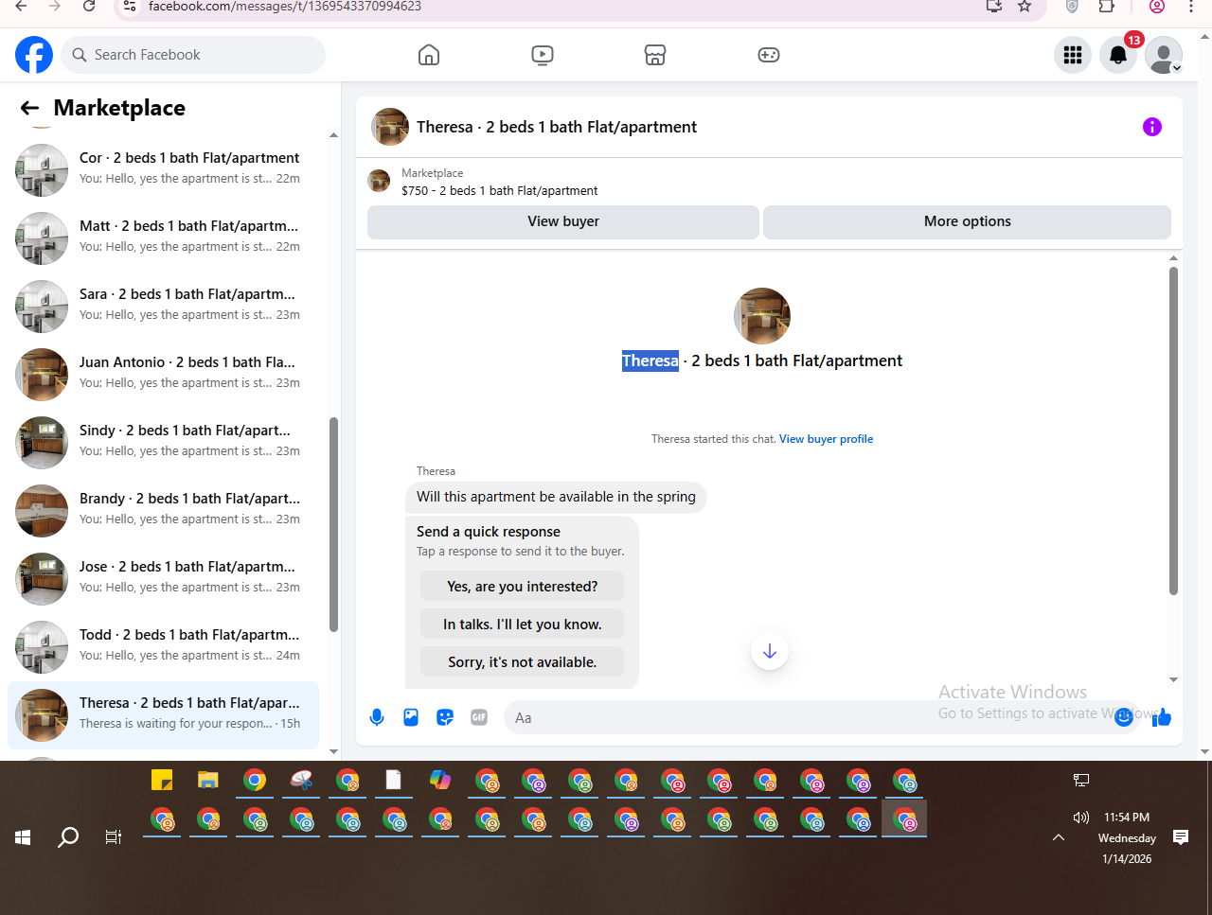Click the message 'Will this apartment be available in the spring'
The image size is (1212, 915).
pos(556,497)
